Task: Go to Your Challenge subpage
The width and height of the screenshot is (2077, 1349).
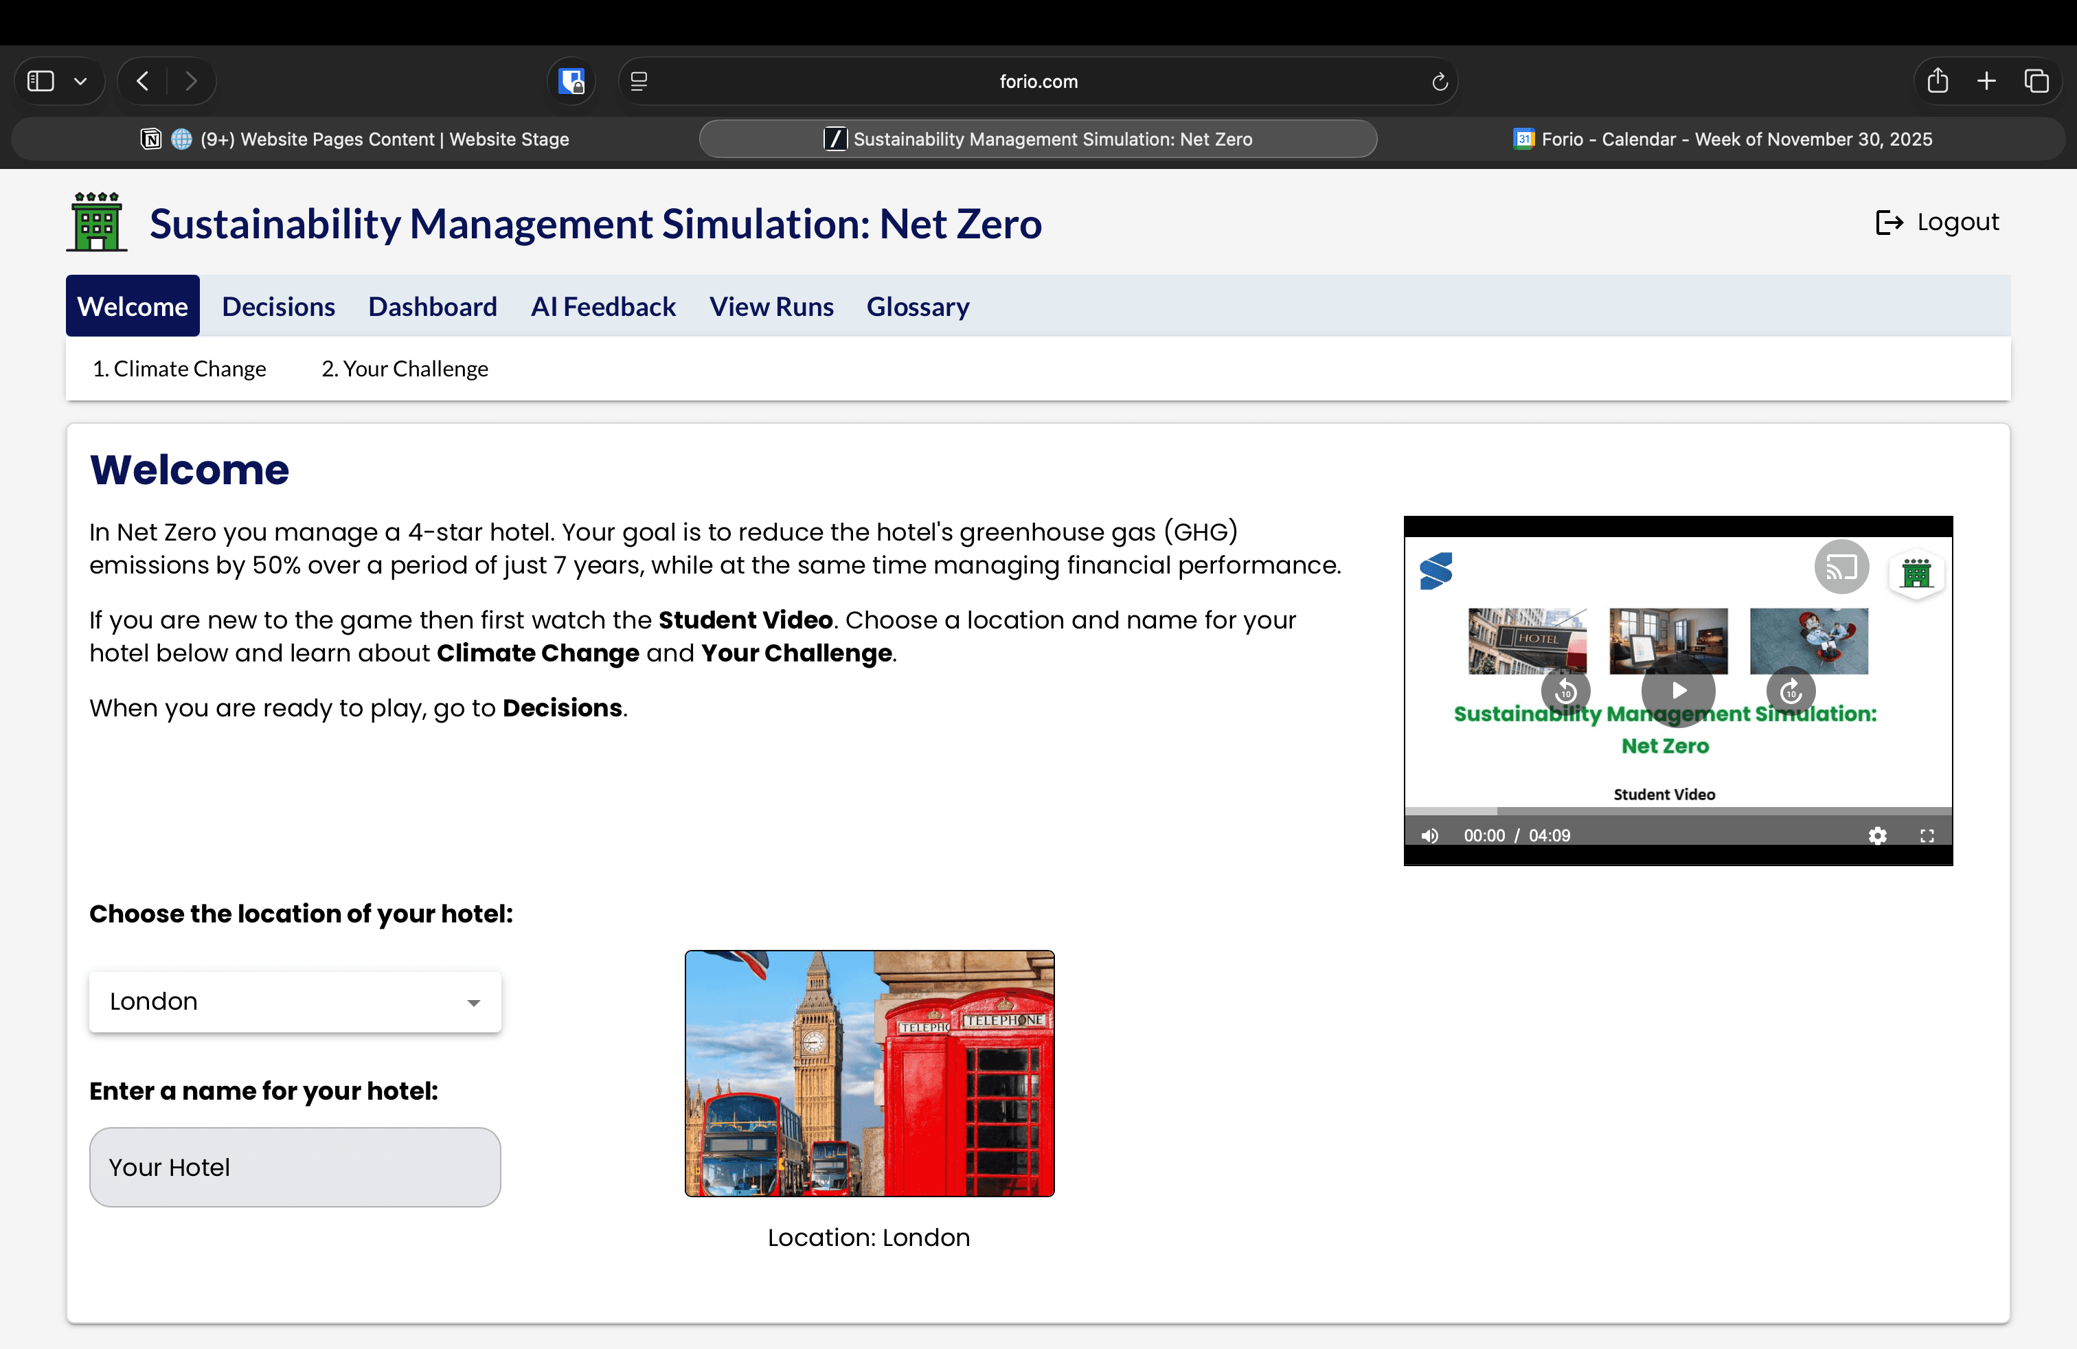Action: click(x=405, y=368)
